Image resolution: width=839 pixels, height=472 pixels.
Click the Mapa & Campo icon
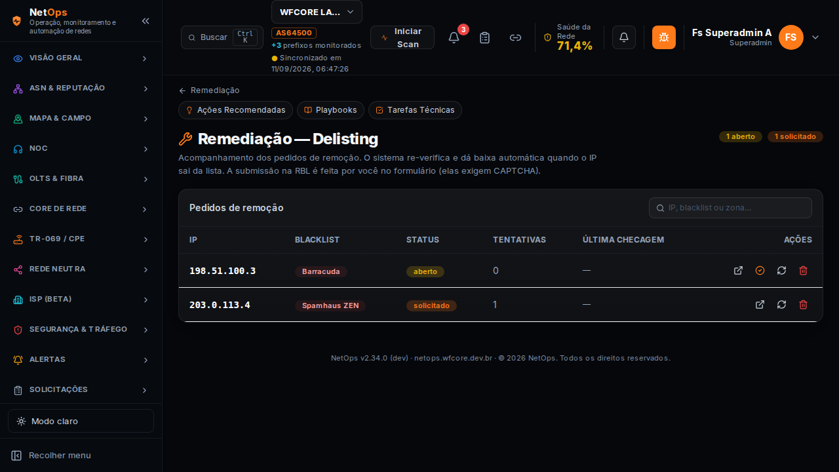coord(18,119)
